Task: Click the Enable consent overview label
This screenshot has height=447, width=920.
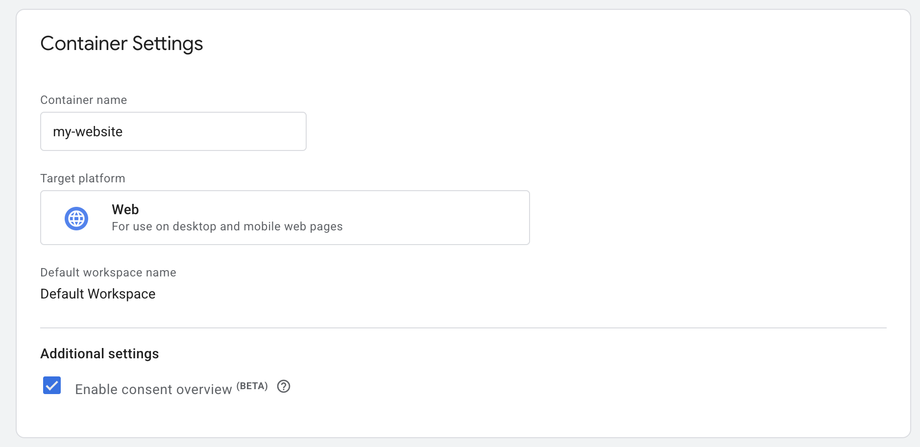Action: 153,389
